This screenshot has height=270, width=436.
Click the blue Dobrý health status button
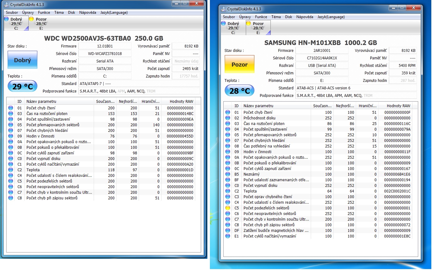click(22, 60)
